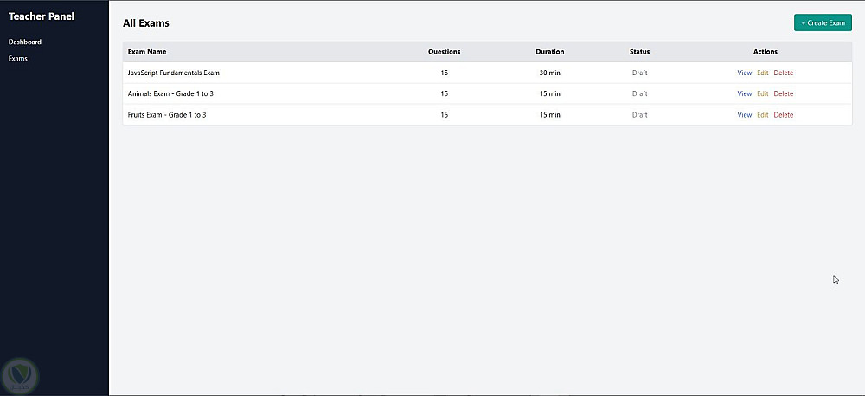Viewport: 865px width, 396px height.
Task: Click the Status column header
Action: tap(639, 52)
